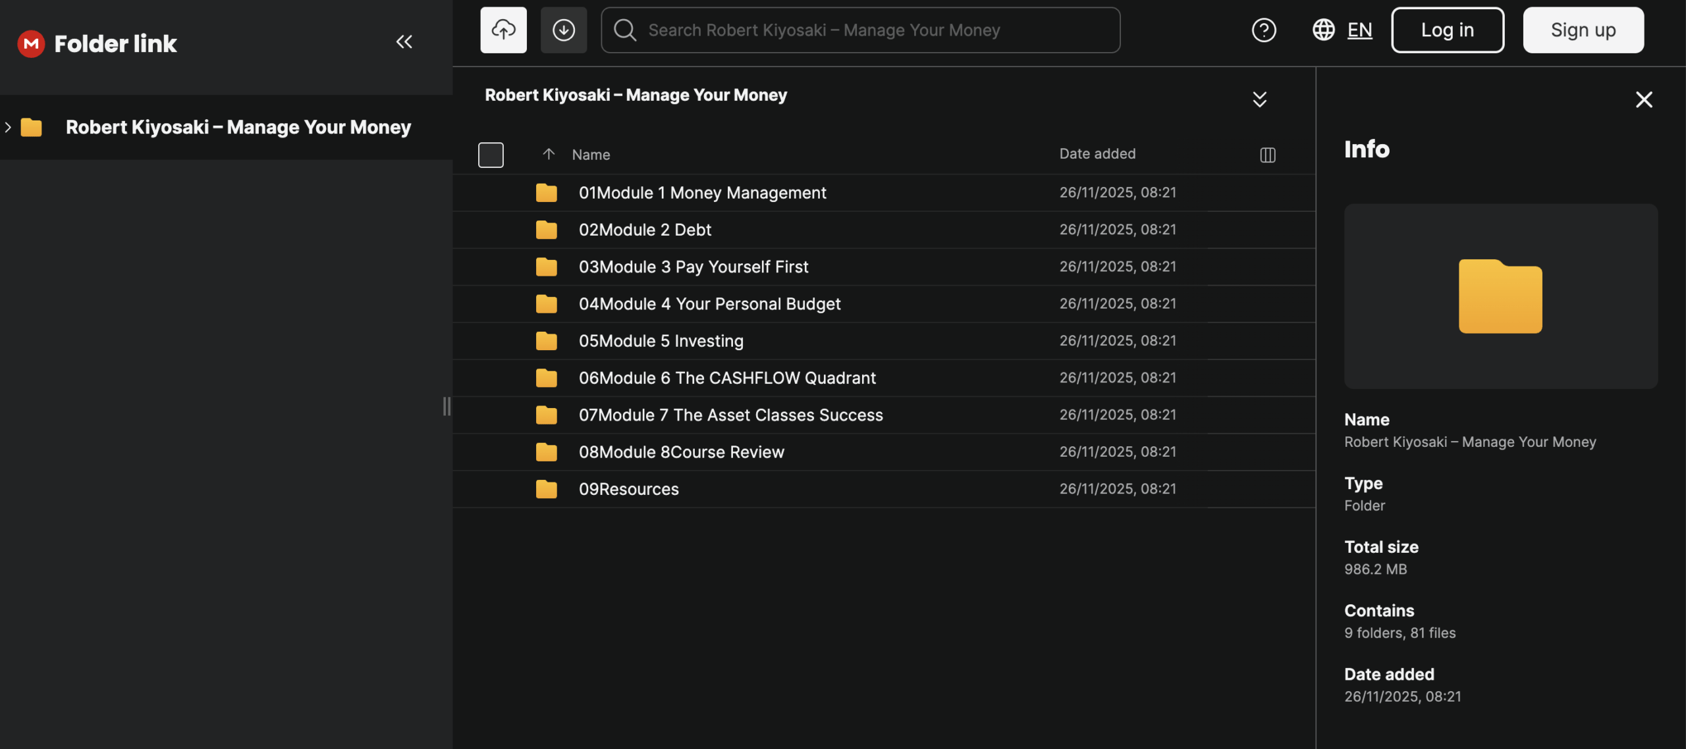Sort by Name column header

tap(591, 155)
